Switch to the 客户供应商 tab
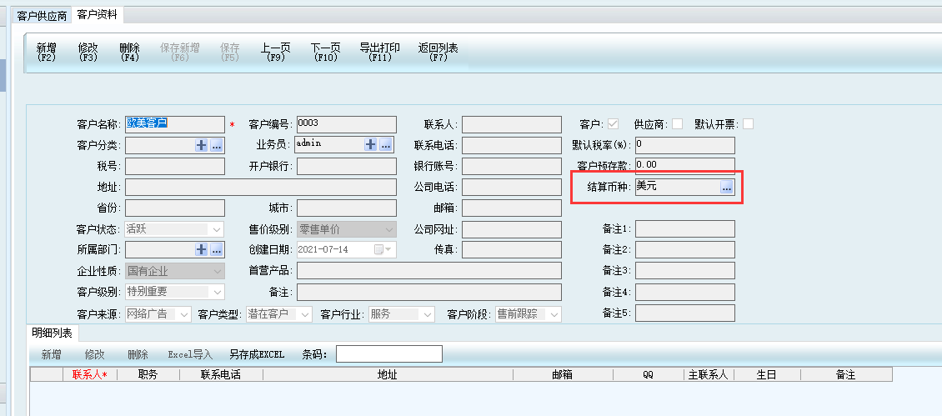The width and height of the screenshot is (942, 416). pos(42,15)
